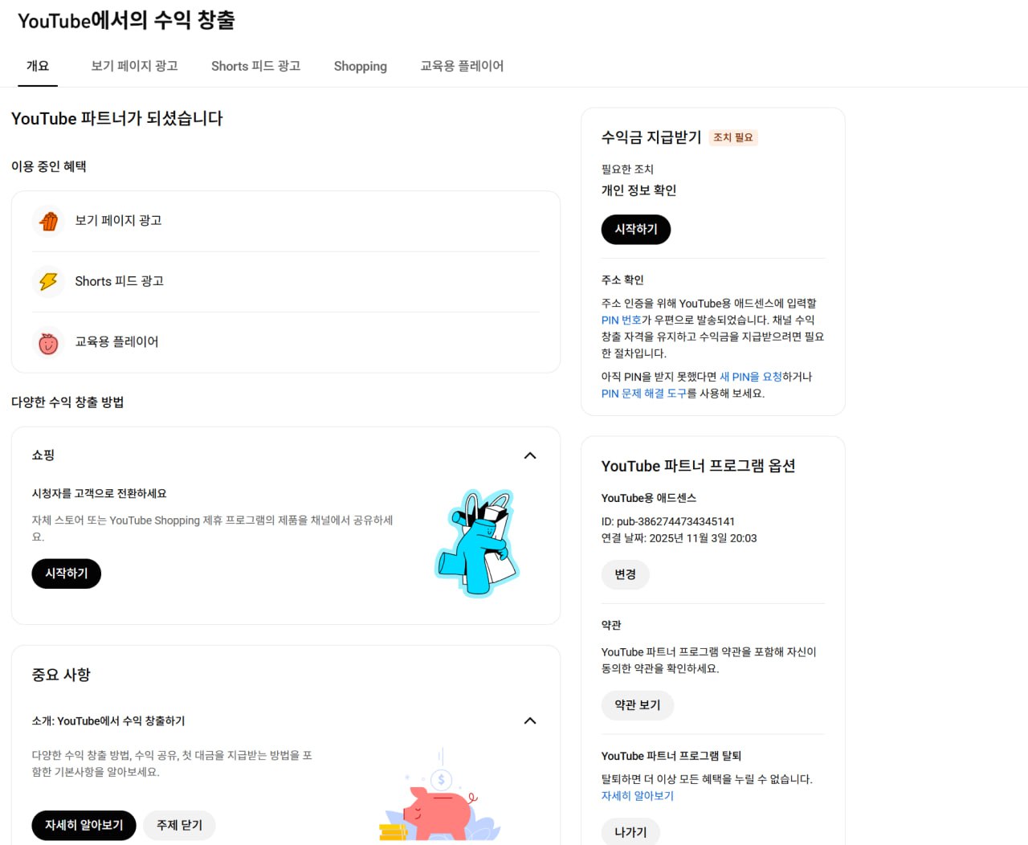Click the apple icon for 교육용 플레이어
This screenshot has width=1028, height=845.
coord(48,343)
